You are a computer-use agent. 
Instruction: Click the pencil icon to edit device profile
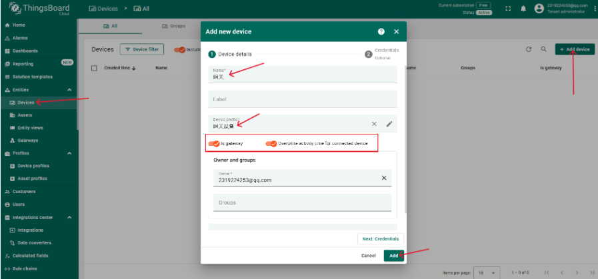[389, 123]
